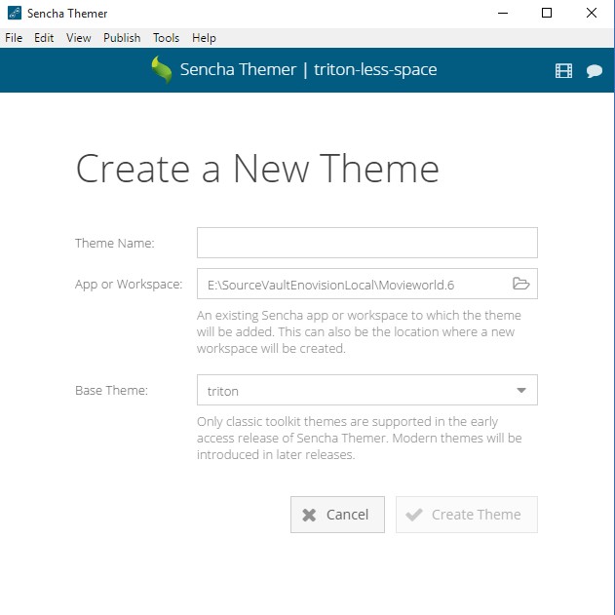
Task: Cancel new theme creation
Action: click(337, 515)
